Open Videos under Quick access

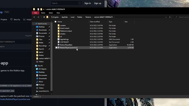point(41,62)
